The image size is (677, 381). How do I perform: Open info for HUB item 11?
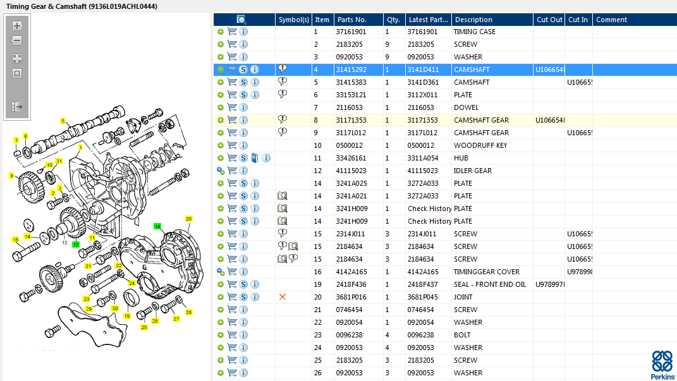tap(266, 158)
